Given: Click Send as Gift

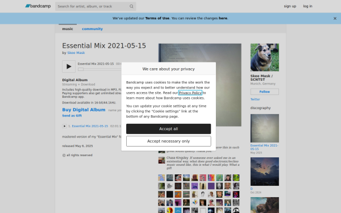Looking at the screenshot, I should (72, 116).
